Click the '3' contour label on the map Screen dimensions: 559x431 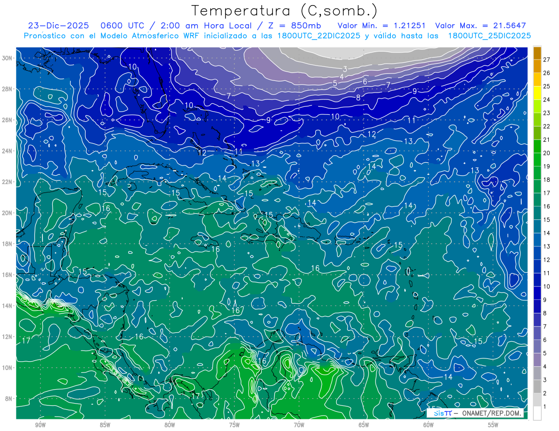345,69
